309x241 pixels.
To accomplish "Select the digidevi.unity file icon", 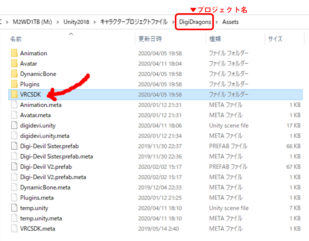I will [14, 126].
